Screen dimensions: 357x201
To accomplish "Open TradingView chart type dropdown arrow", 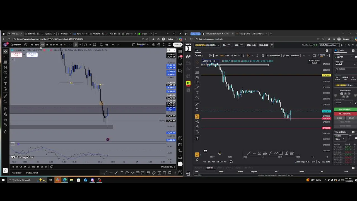I will click(x=80, y=45).
